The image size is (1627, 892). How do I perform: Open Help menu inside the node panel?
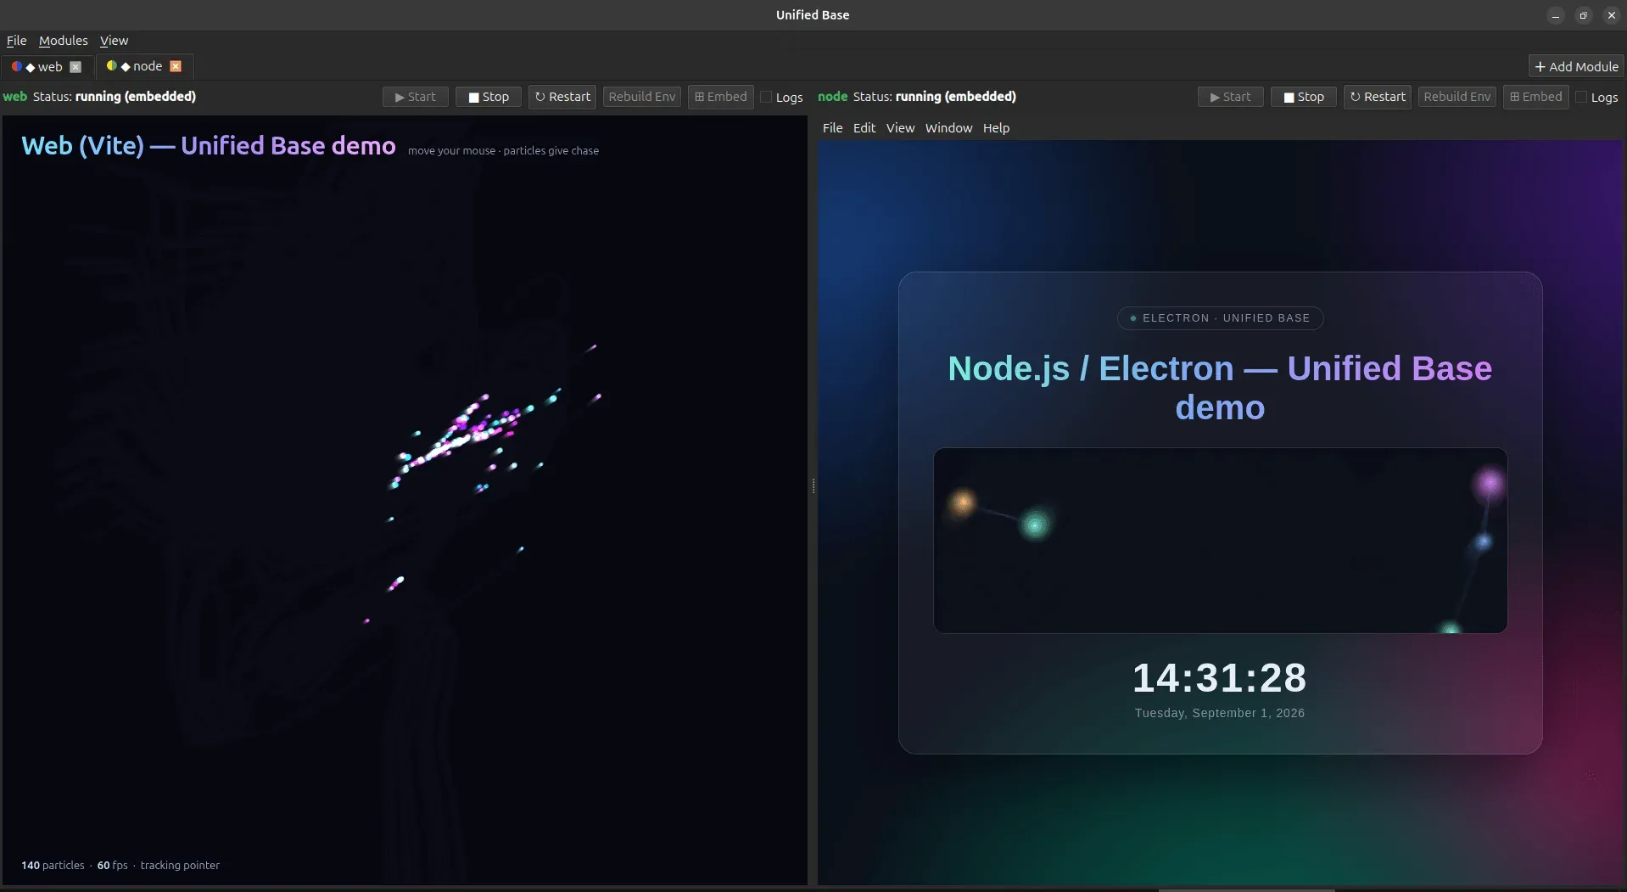tap(996, 127)
